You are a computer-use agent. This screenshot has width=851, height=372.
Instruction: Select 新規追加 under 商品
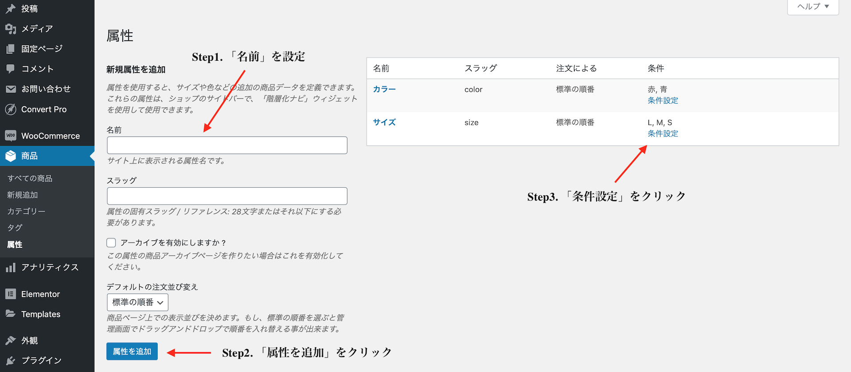pos(23,195)
